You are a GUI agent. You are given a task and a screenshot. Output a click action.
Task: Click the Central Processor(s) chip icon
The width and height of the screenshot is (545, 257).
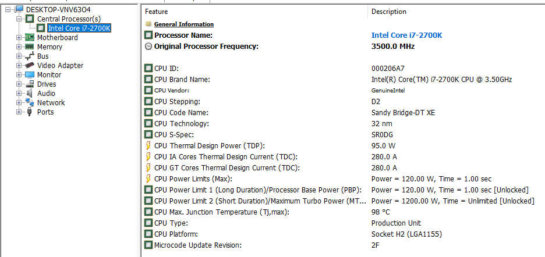30,19
